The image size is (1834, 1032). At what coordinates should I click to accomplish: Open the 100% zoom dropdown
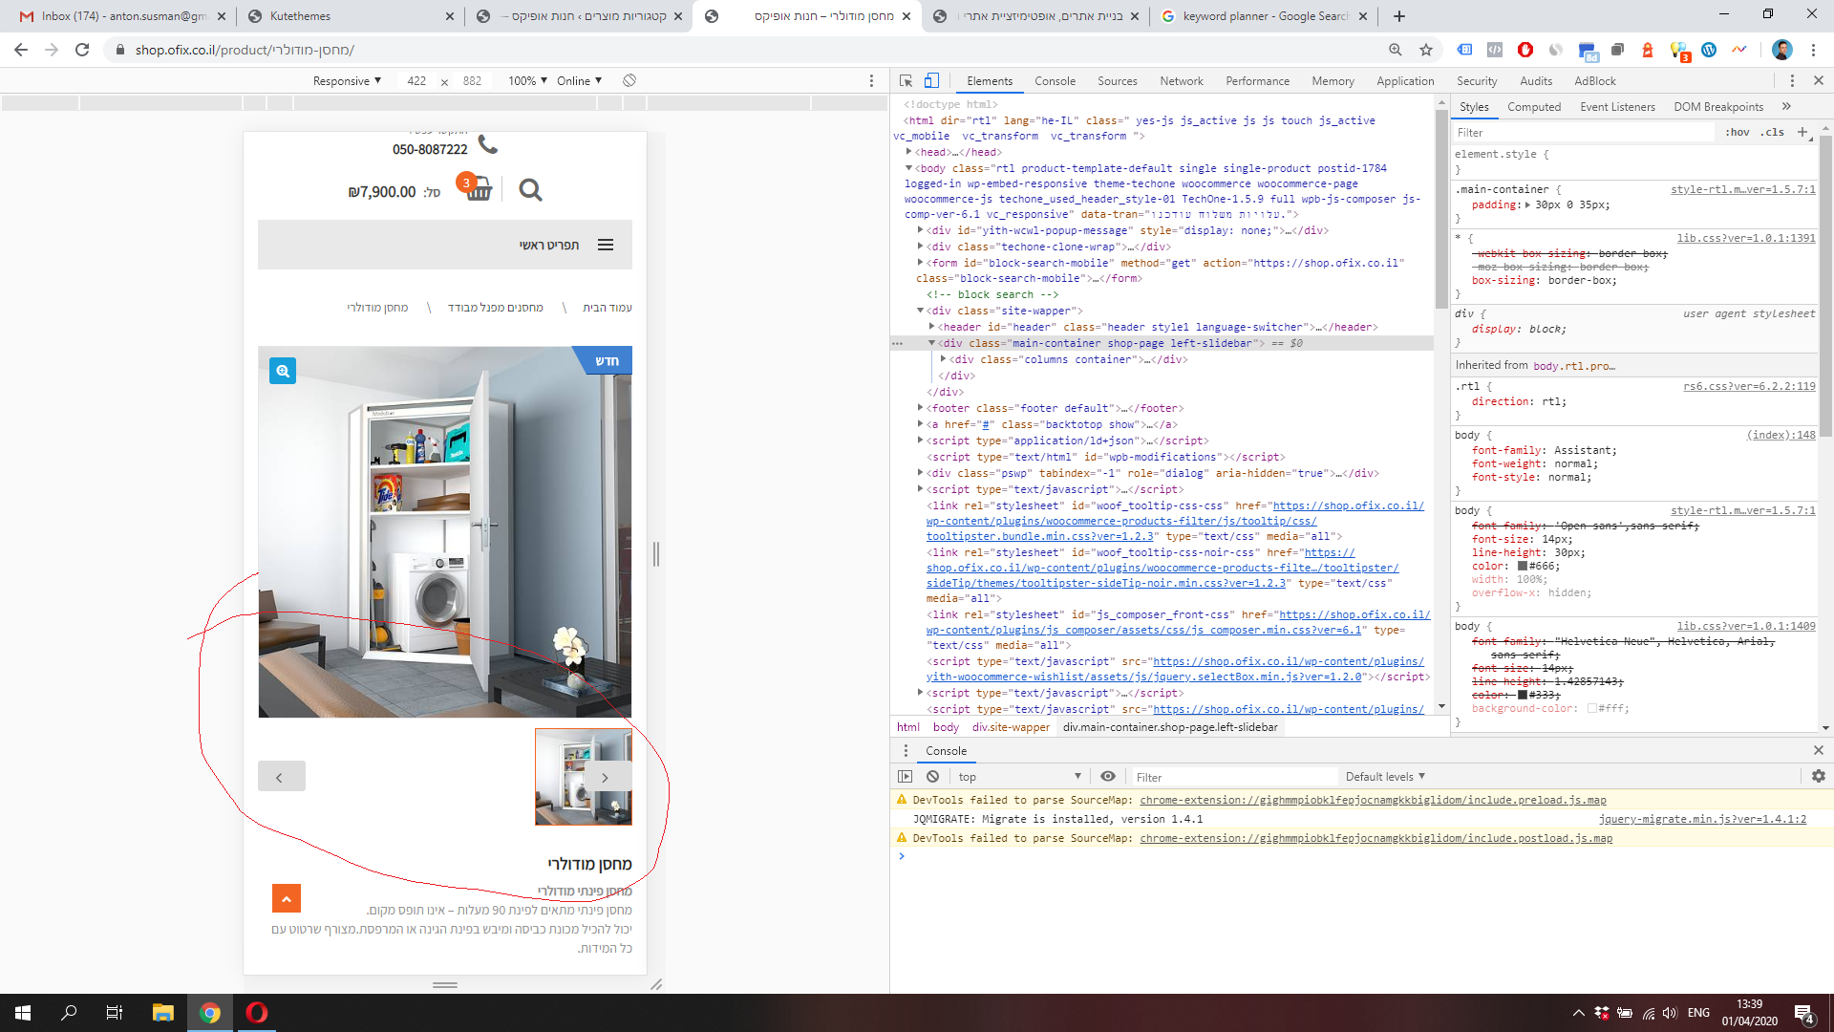click(x=527, y=81)
